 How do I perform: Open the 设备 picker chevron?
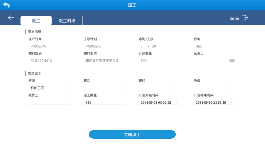pyautogui.click(x=231, y=88)
